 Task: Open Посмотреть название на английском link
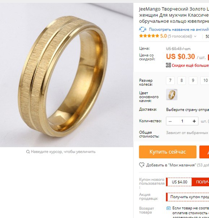coord(179,30)
